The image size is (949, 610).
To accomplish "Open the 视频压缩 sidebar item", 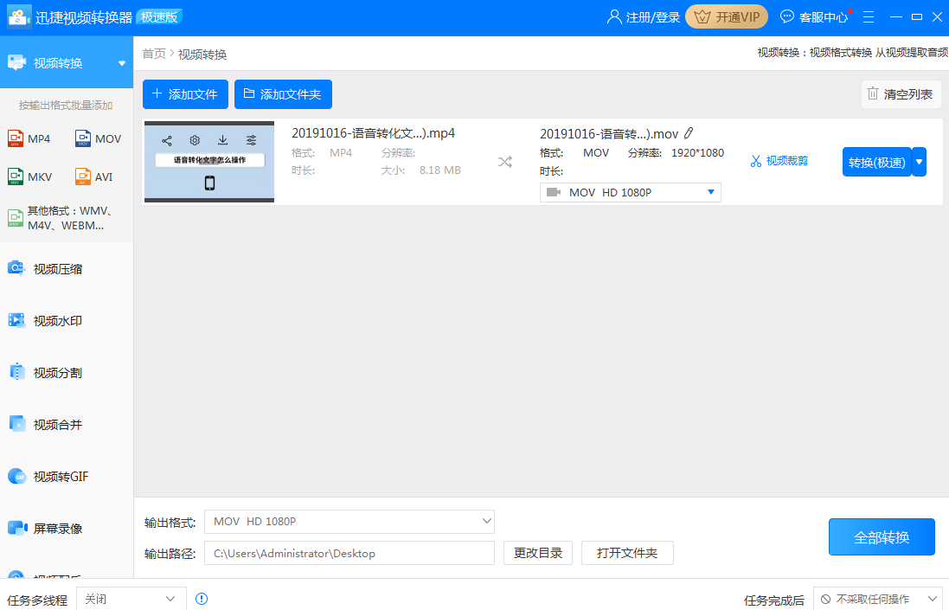I will [67, 269].
